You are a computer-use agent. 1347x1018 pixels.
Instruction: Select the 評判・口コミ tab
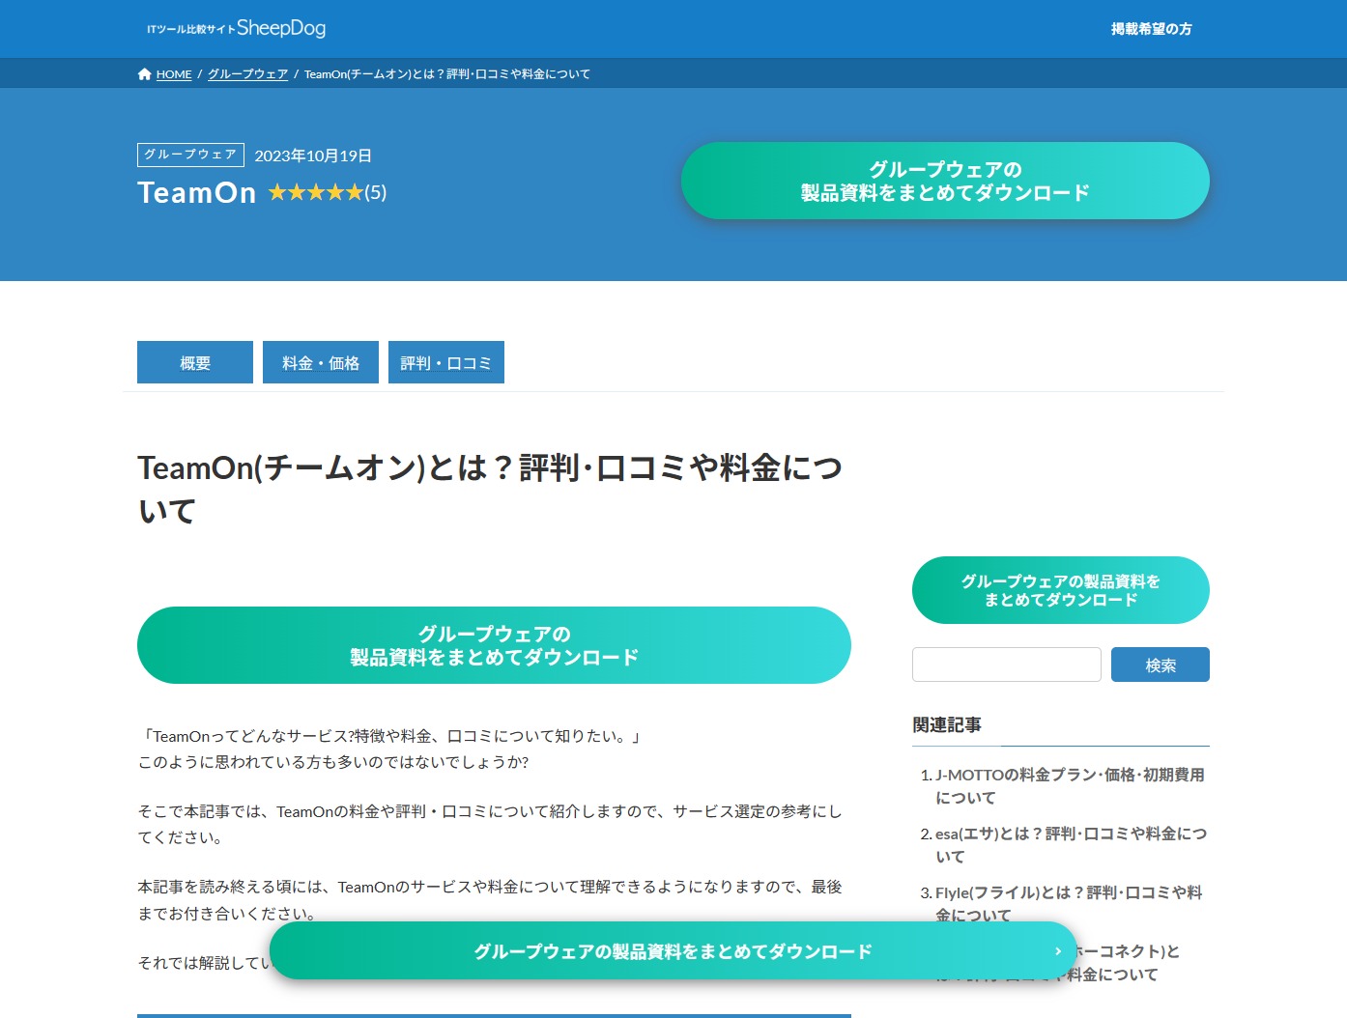pos(446,363)
